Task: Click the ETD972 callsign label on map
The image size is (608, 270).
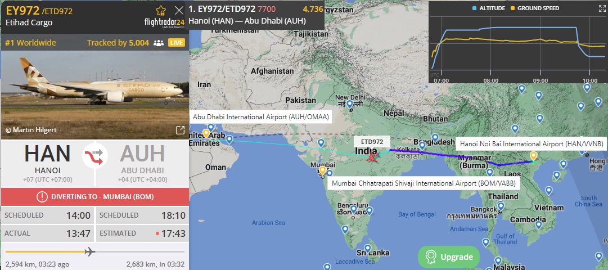Action: 372,142
